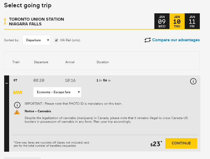210x159 pixels.
Task: Click info icon beside the PHOTO ID notice
Action: pos(17,105)
